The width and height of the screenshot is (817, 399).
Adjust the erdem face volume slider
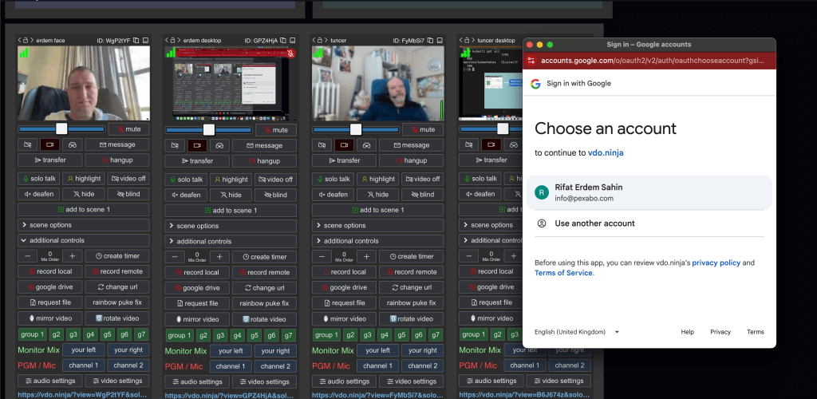pyautogui.click(x=61, y=128)
